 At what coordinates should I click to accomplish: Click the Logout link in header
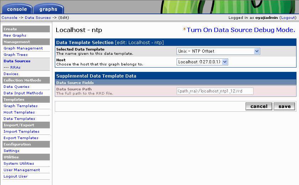point(288,17)
